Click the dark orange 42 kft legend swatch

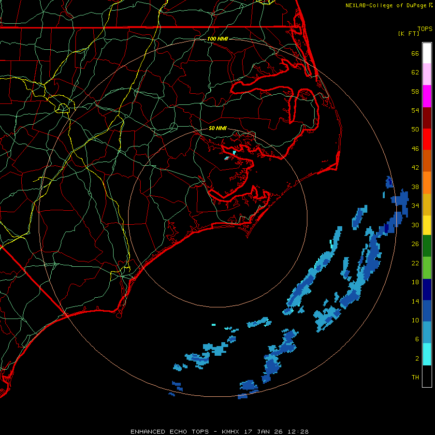427,161
